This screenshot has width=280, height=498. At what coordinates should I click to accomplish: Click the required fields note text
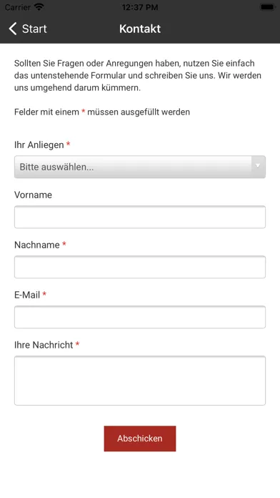tap(102, 112)
